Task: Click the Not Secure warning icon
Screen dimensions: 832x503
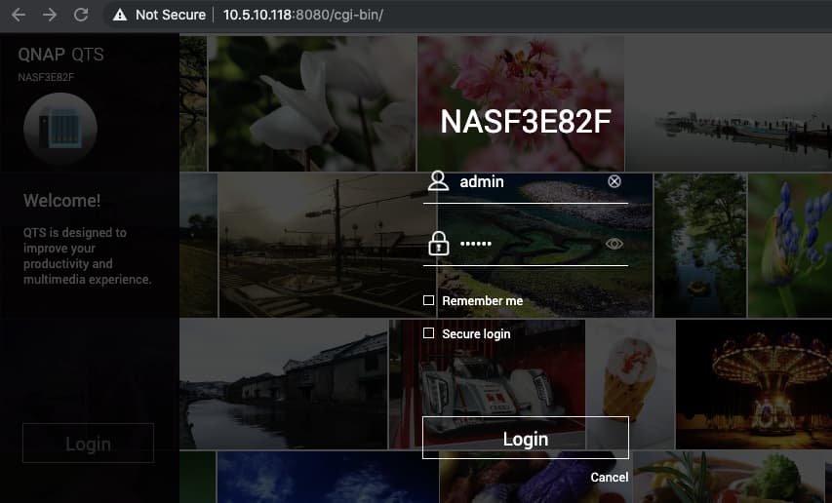Action: [x=120, y=15]
